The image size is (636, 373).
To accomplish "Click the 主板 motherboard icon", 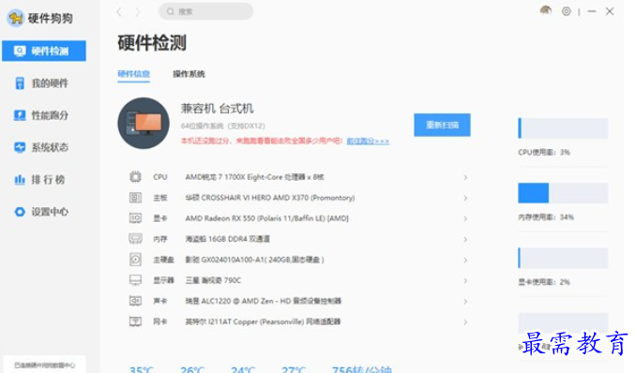I will [x=135, y=198].
